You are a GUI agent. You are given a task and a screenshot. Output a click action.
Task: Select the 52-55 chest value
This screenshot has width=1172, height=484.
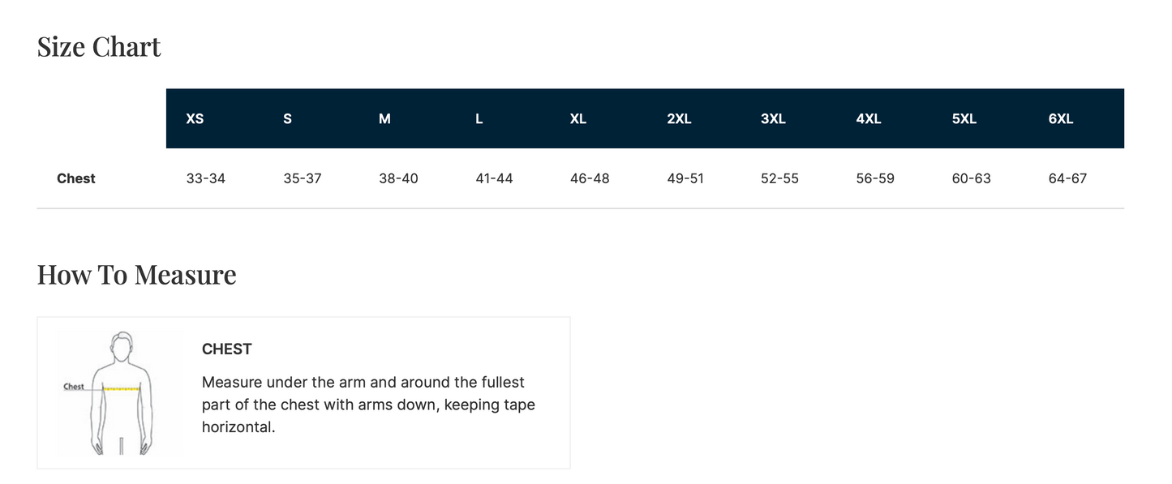(x=779, y=178)
